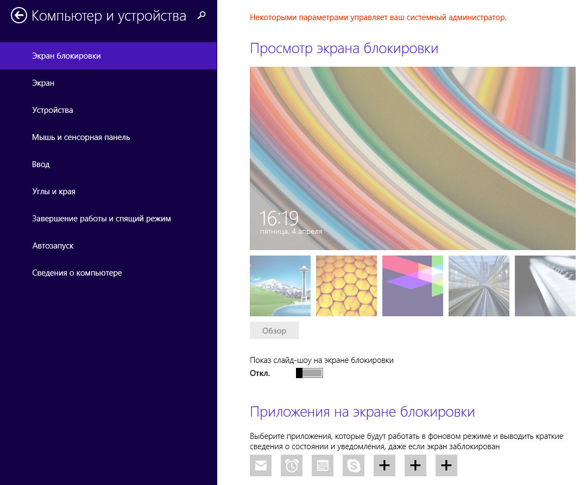Choose the yellow honeycomb thumbnail
This screenshot has width=586, height=485.
(x=346, y=286)
